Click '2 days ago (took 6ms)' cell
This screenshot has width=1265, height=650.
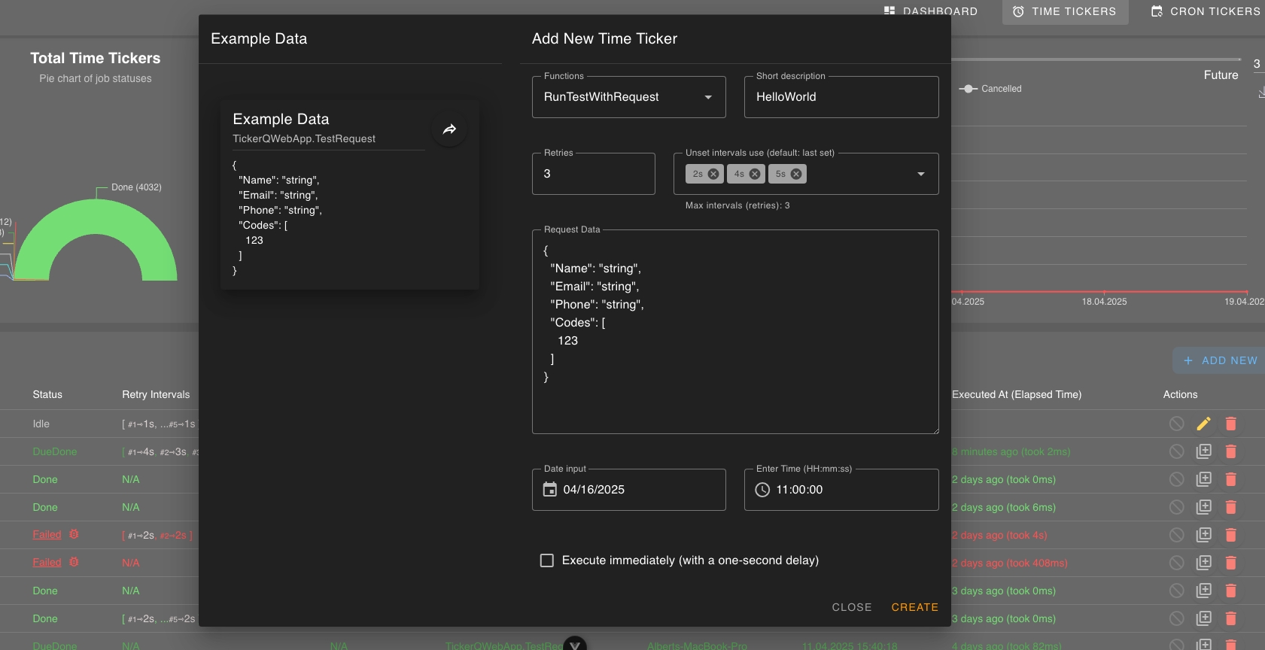click(x=1004, y=507)
